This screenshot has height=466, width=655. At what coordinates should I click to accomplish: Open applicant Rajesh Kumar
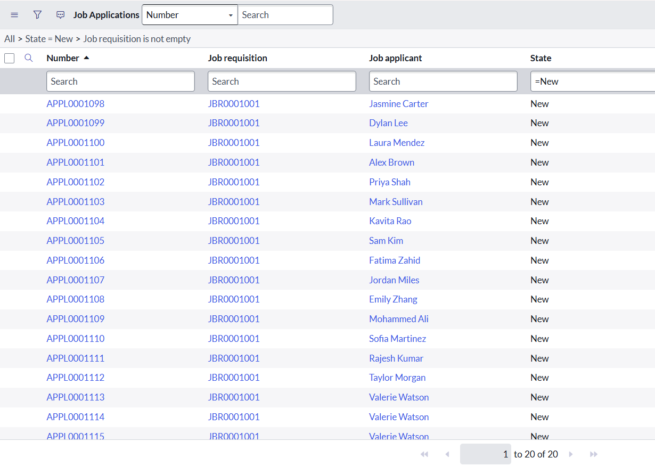click(x=396, y=358)
